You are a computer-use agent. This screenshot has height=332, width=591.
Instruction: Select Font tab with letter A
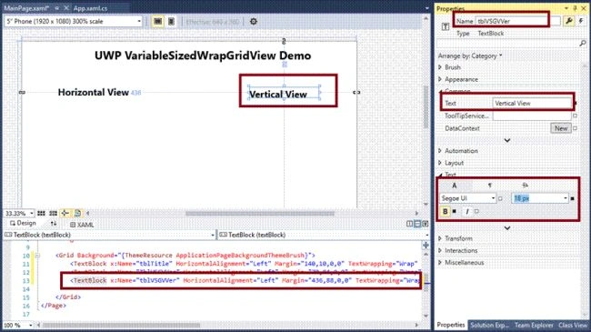pos(455,186)
